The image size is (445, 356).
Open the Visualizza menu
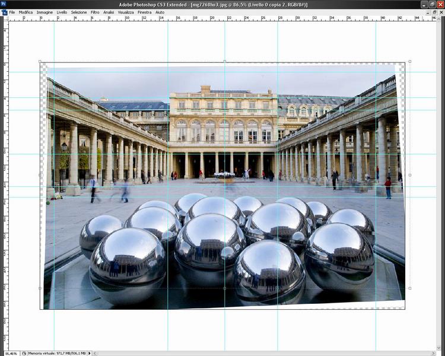tap(126, 12)
